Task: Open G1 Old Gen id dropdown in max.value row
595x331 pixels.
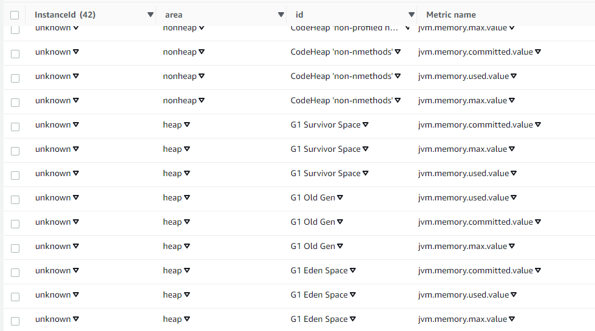Action: click(340, 246)
